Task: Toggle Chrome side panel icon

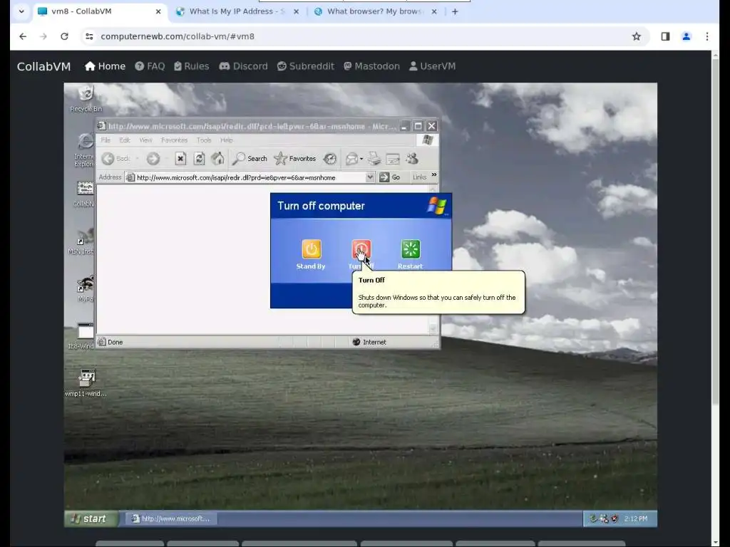Action: point(665,36)
